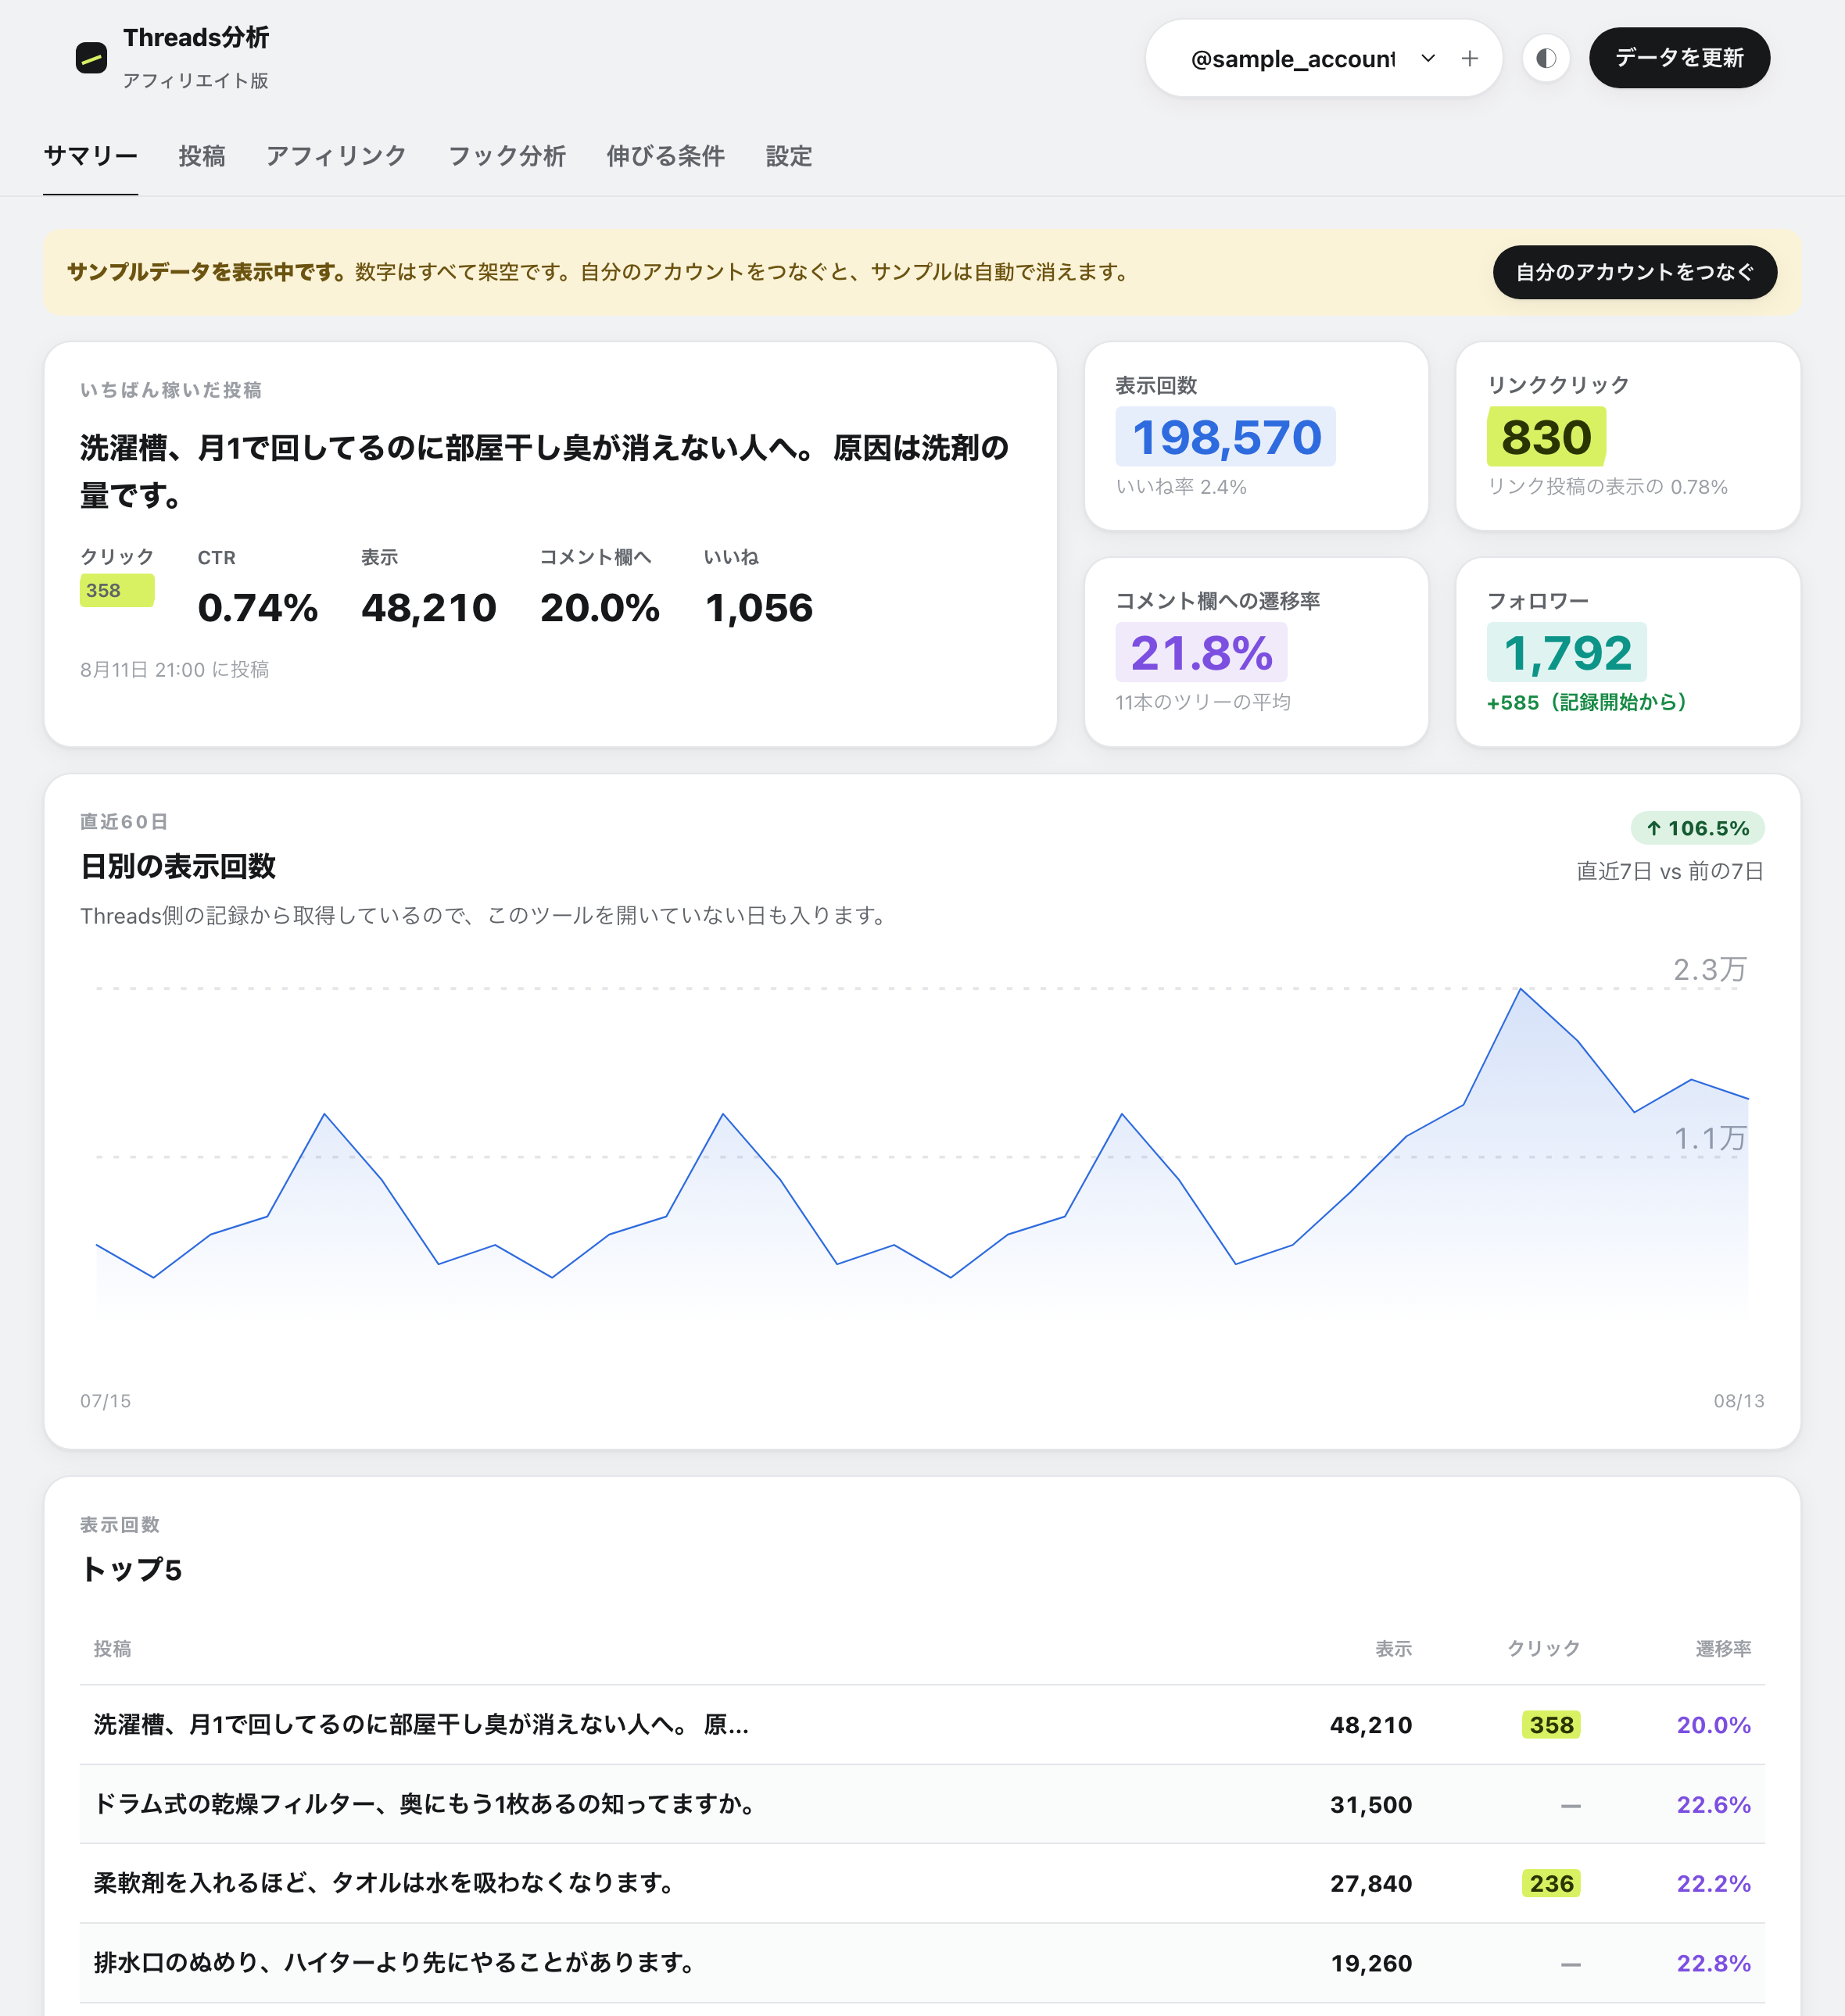Open the 洗濯槽、月1で回してる… table row
Viewport: 1845px width, 2016px height.
[922, 1724]
